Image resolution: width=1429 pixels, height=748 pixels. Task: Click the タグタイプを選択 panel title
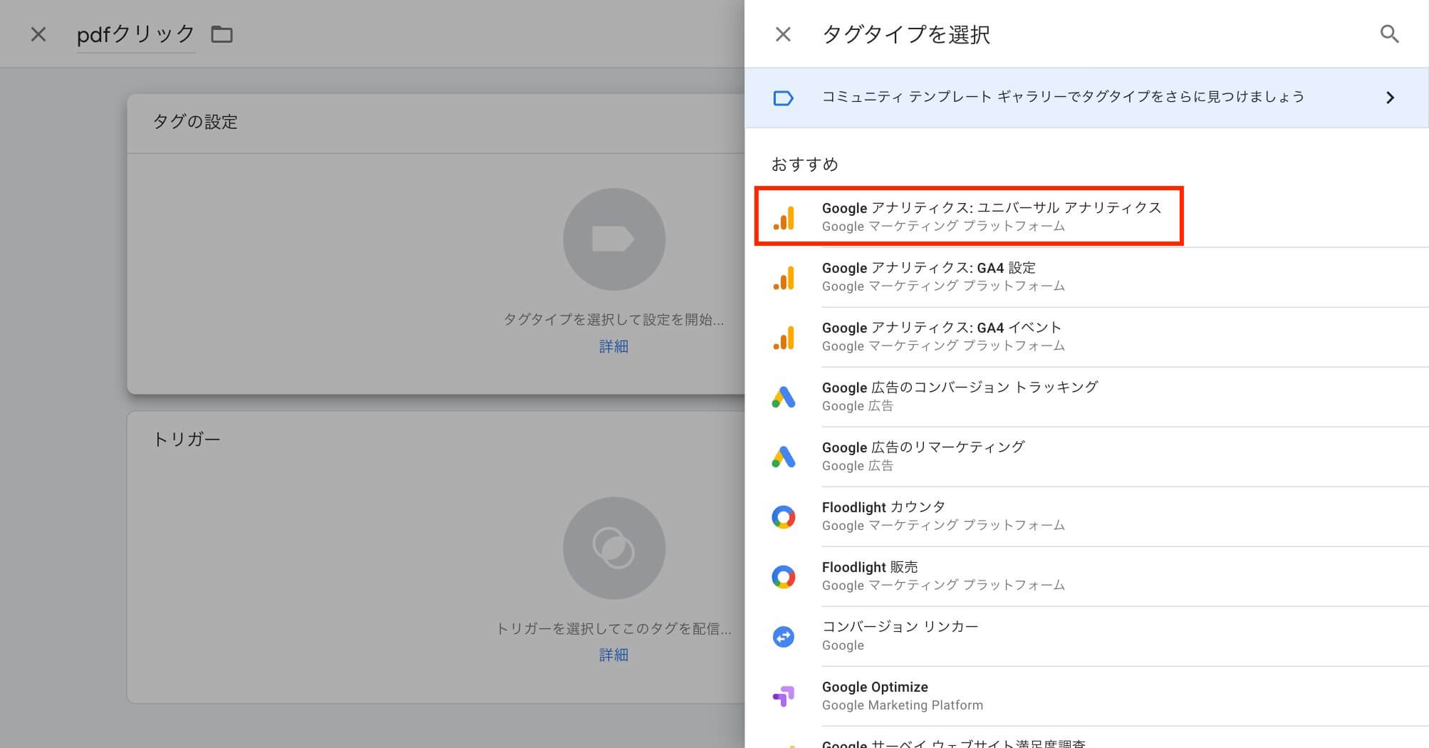[906, 34]
